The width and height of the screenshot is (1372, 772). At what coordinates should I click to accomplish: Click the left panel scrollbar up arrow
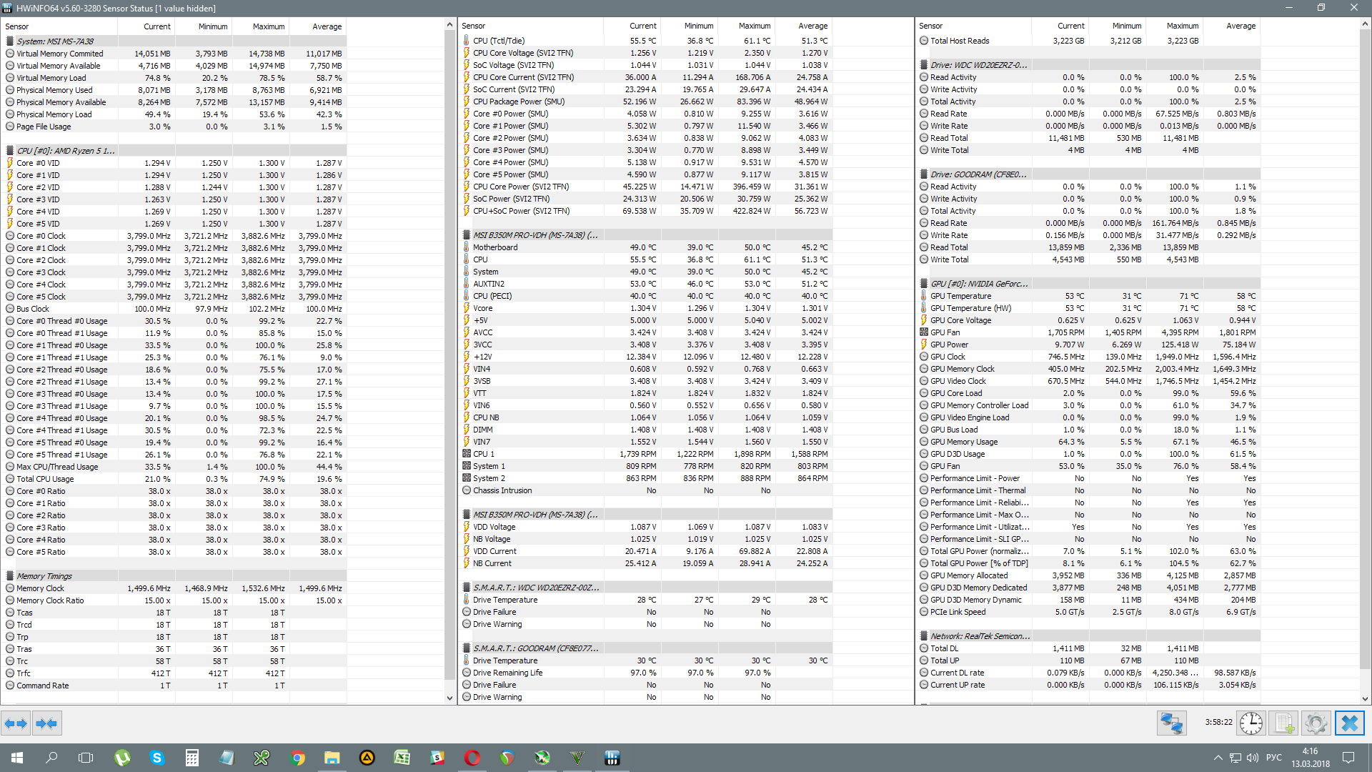(x=449, y=25)
